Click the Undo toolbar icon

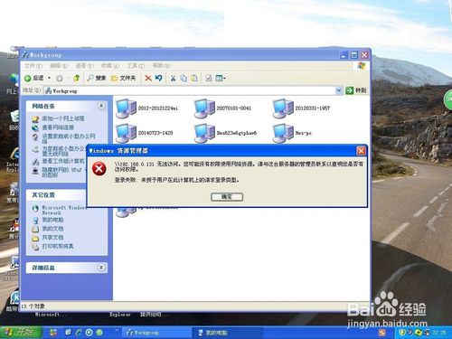159,78
